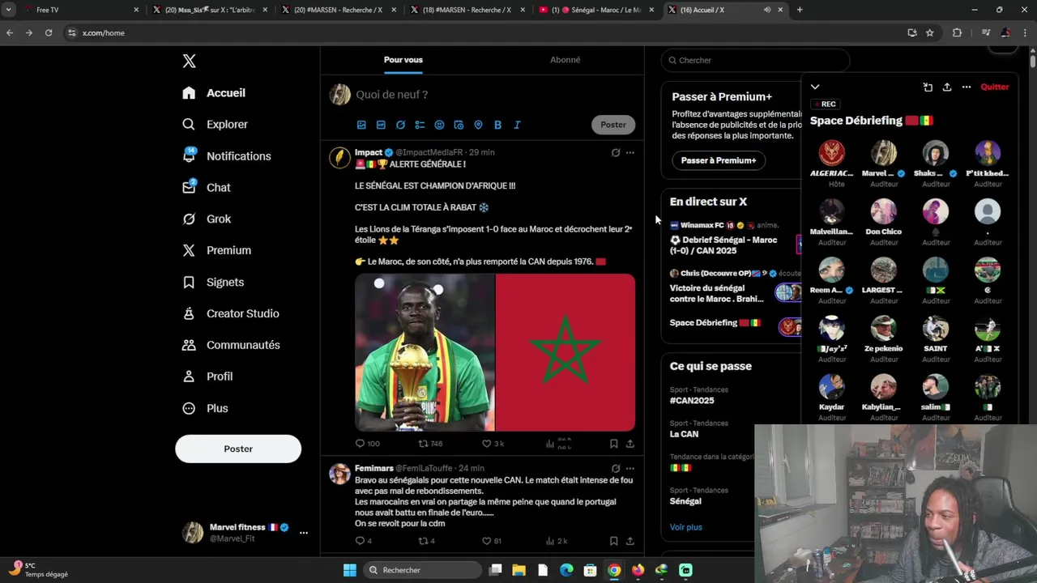Open the Windows Start menu
1037x583 pixels.
[350, 570]
